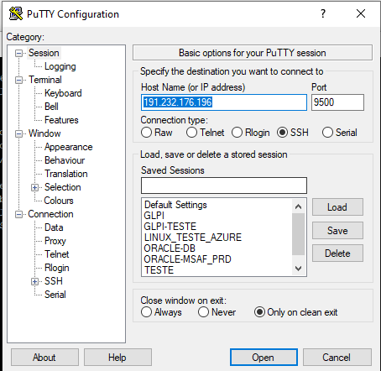Expand the SSH category node
Viewport: 381px width, 371px height.
pyautogui.click(x=34, y=281)
